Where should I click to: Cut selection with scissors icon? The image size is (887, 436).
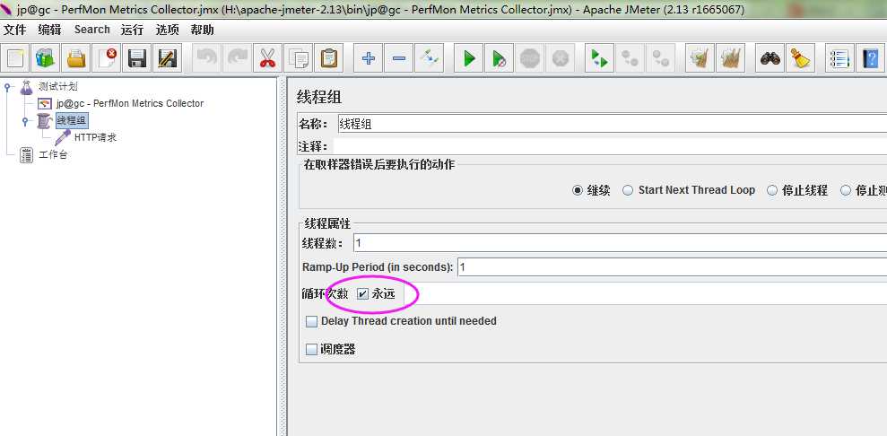[x=267, y=58]
